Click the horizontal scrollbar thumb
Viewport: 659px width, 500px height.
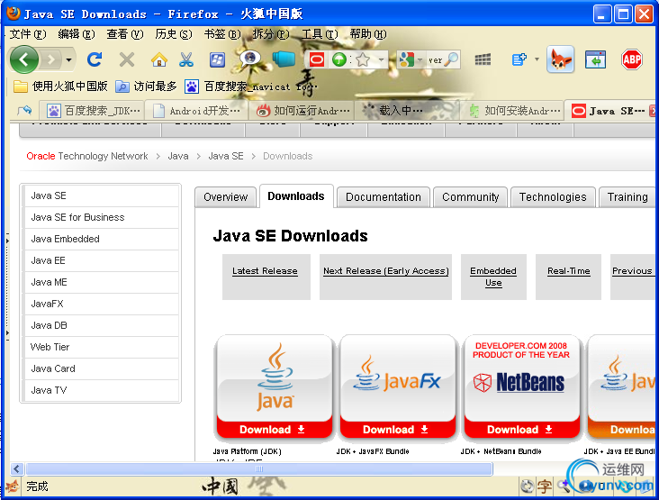point(259,468)
